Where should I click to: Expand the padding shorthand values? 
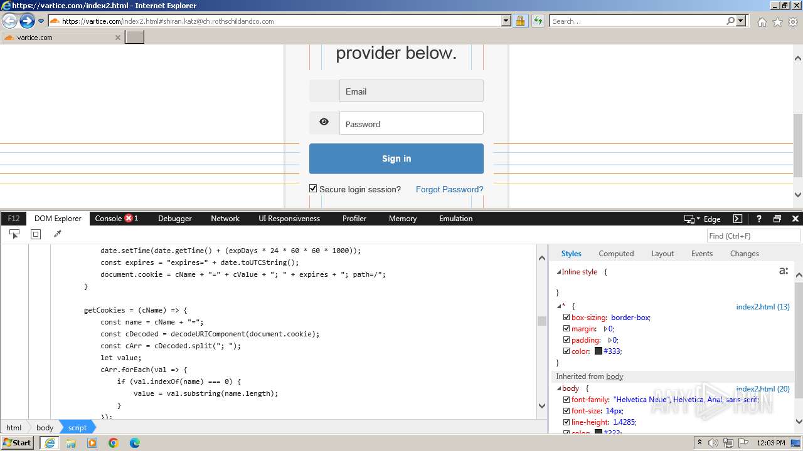(610, 340)
